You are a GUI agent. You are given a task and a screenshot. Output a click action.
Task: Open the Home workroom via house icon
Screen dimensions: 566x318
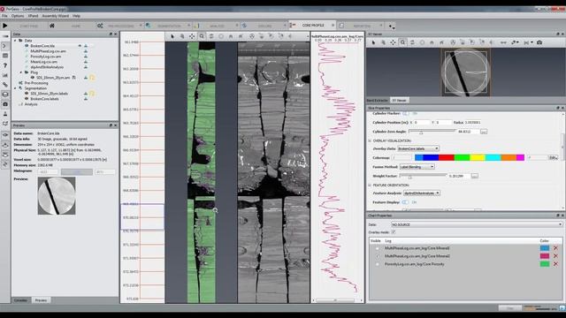(52, 26)
